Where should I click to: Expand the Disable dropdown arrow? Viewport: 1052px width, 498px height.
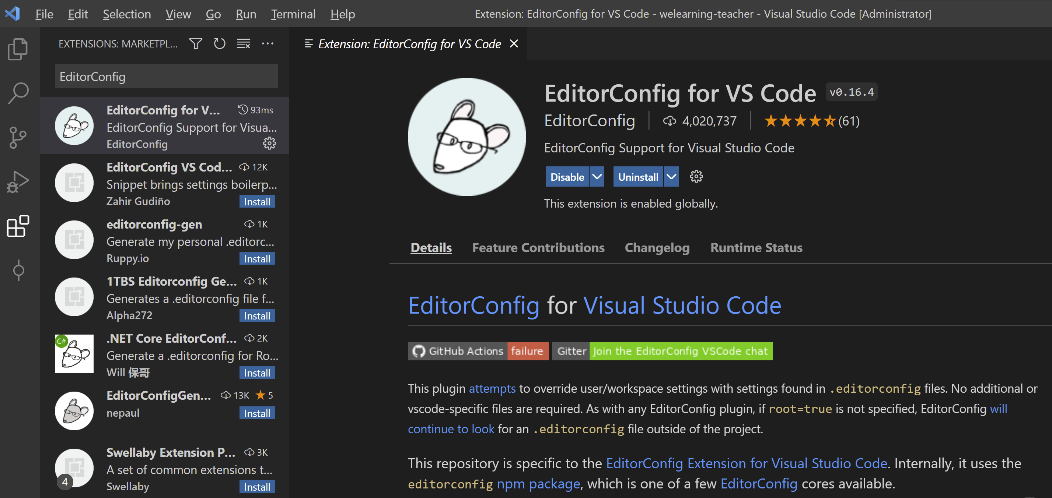point(597,177)
